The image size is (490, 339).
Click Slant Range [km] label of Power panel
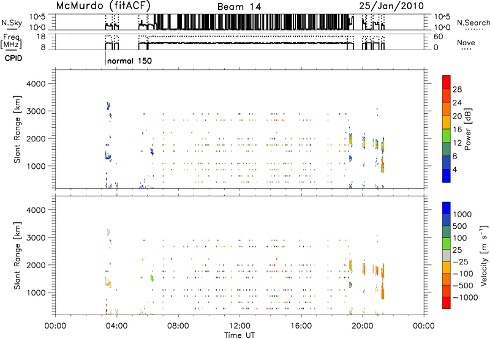click(x=17, y=130)
